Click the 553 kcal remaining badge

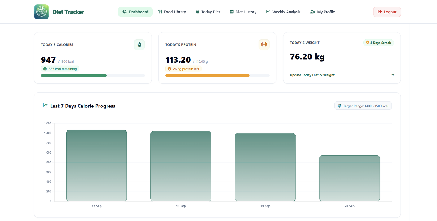tap(60, 69)
